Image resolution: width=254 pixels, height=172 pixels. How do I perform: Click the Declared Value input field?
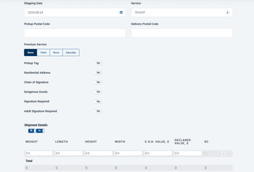188,153
